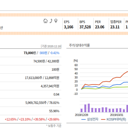Click the current price 73,000원

(x=30, y=53)
